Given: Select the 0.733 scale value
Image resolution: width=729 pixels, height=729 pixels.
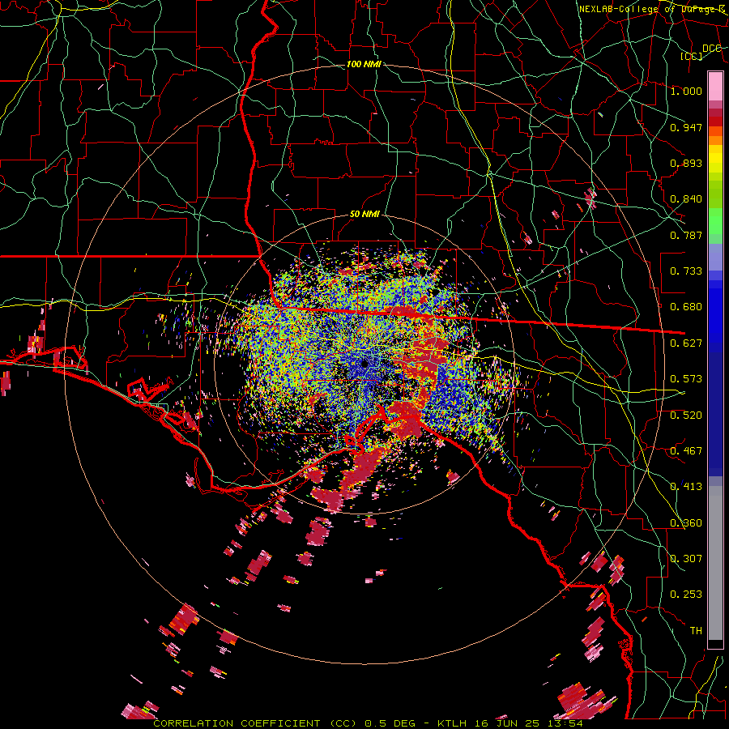Looking at the screenshot, I should pos(686,271).
